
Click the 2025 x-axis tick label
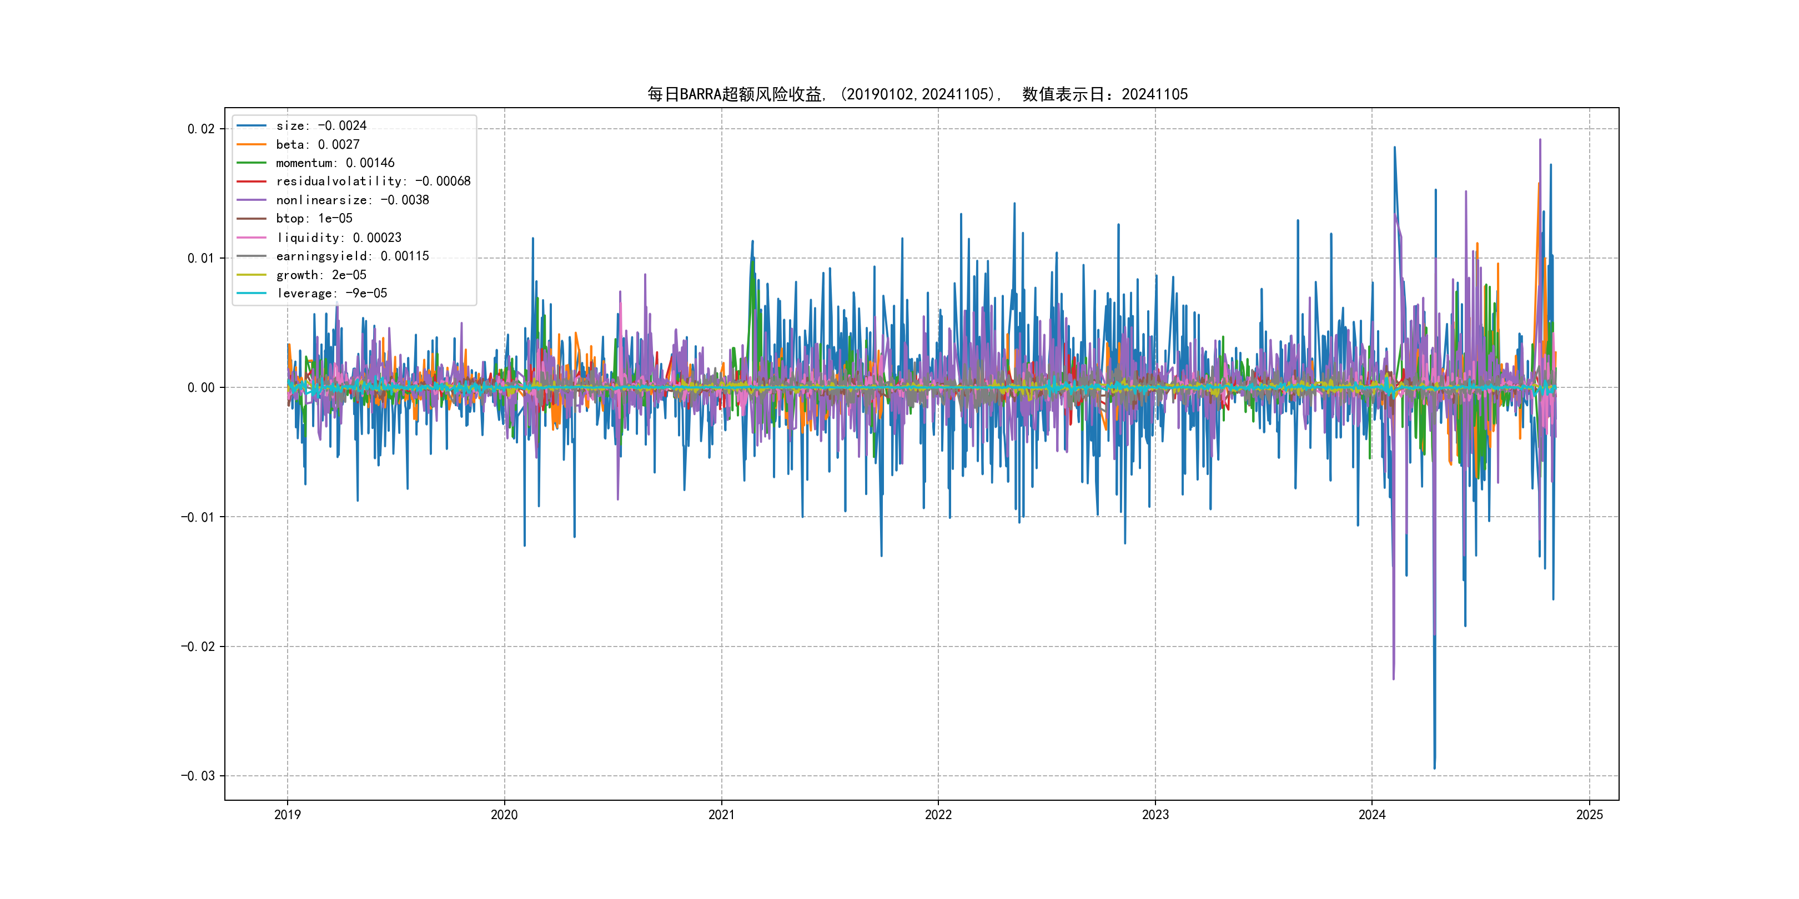click(1590, 815)
